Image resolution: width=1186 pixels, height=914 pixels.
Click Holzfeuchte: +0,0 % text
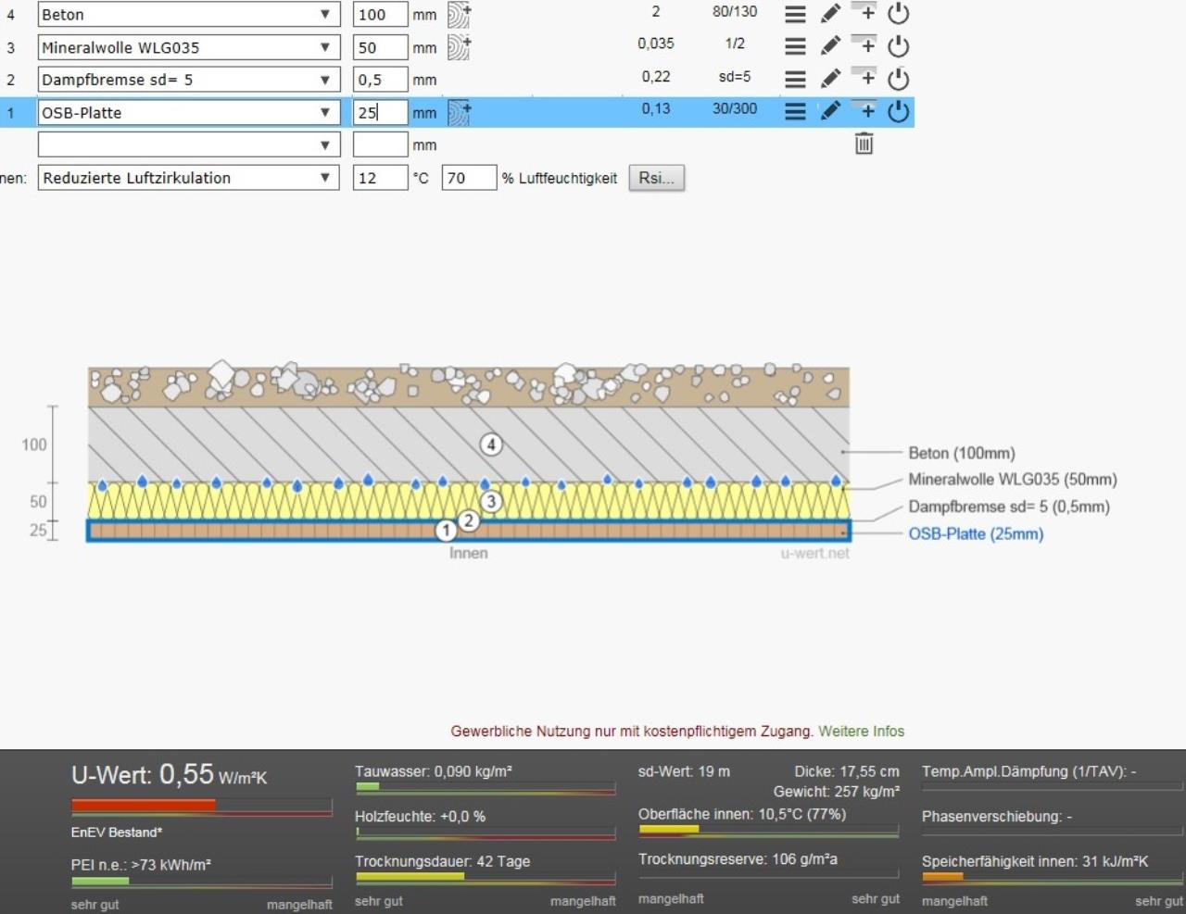click(x=420, y=817)
